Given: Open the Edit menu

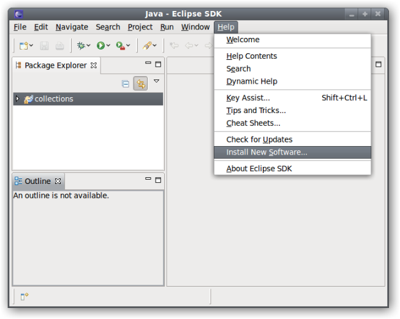Looking at the screenshot, I should point(41,27).
